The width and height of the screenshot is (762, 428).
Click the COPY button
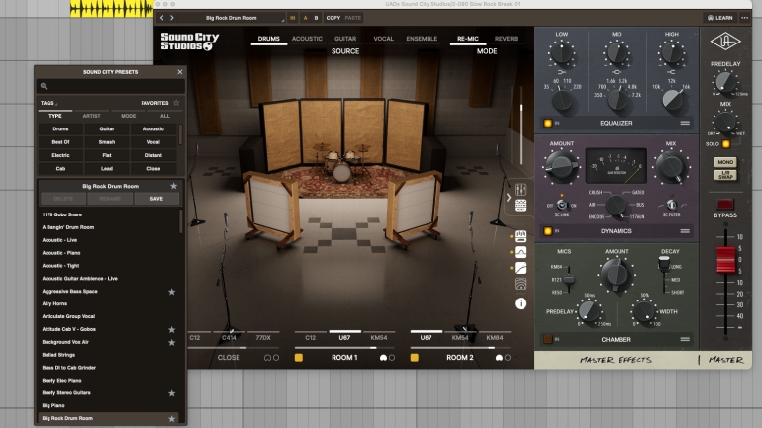click(333, 18)
